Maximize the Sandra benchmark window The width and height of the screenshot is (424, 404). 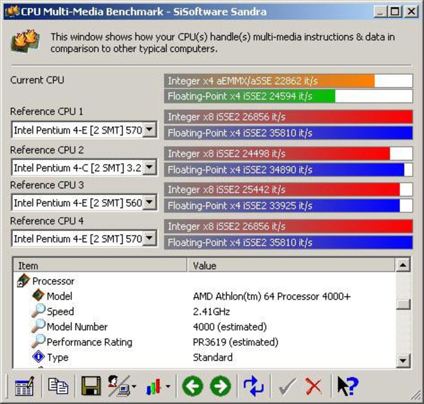(x=395, y=12)
